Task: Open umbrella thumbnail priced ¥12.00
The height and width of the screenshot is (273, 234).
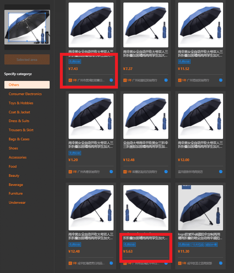Action: click(200, 116)
